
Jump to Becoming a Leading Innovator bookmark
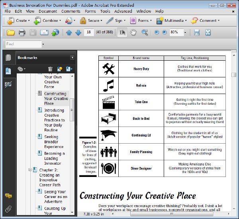point(54,158)
